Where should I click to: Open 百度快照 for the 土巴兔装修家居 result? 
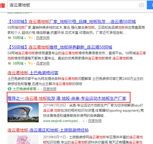pyautogui.click(x=50, y=89)
